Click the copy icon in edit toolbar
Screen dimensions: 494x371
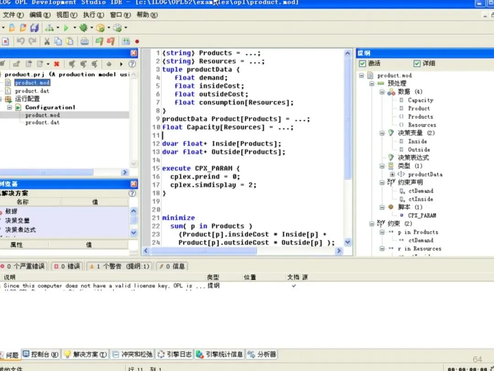(58, 41)
